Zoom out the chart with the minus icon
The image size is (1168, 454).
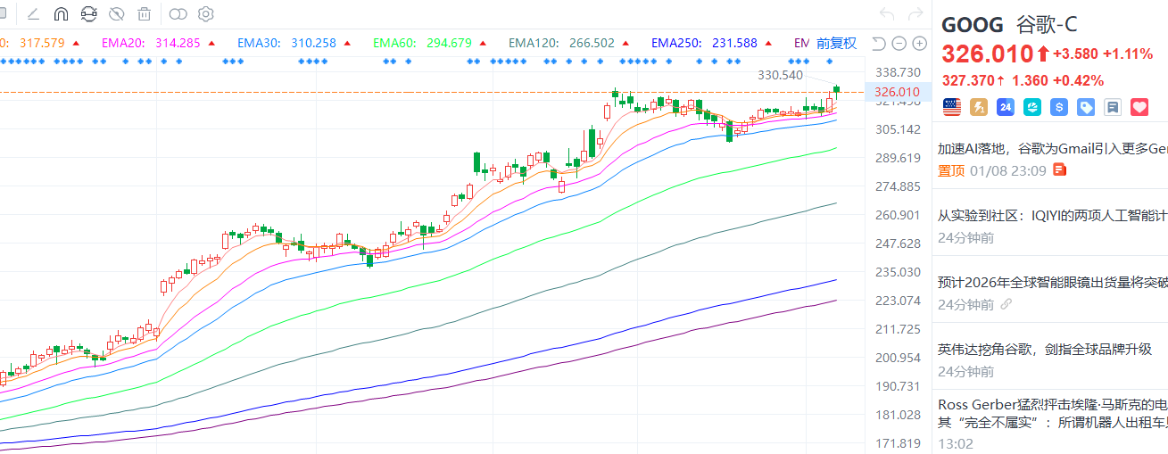[x=899, y=43]
